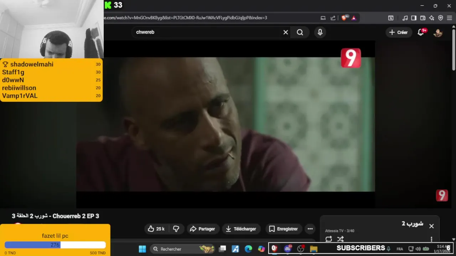Click the microphone tray icon
The height and width of the screenshot is (256, 456).
tap(389, 249)
